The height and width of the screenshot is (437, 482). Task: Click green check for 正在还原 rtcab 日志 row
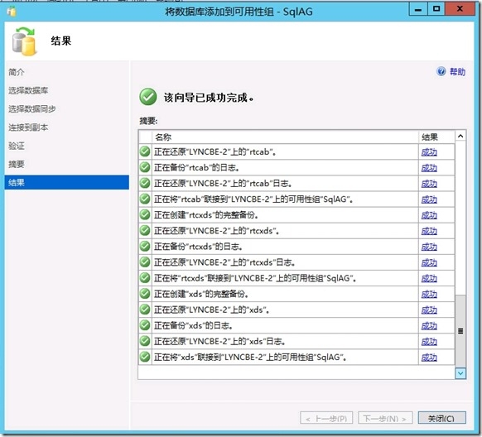145,183
